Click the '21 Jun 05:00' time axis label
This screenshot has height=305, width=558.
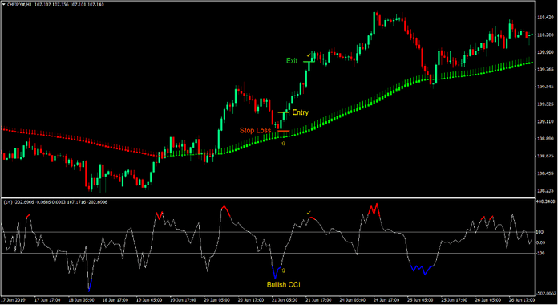coord(285,300)
